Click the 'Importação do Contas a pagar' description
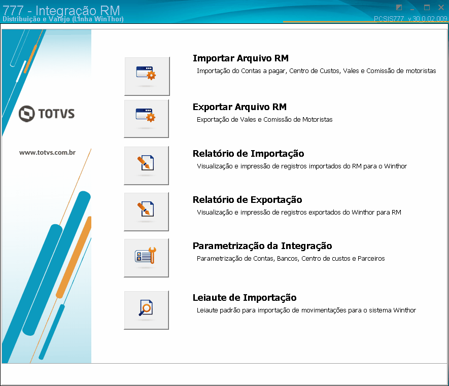This screenshot has width=449, height=386. coord(317,71)
